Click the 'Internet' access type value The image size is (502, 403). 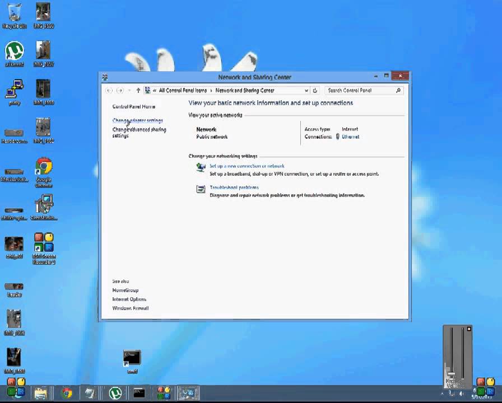(350, 129)
